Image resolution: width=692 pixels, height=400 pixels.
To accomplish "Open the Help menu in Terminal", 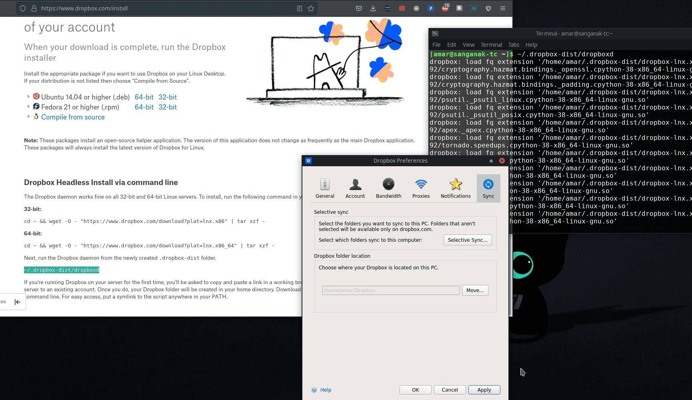I will 531,45.
